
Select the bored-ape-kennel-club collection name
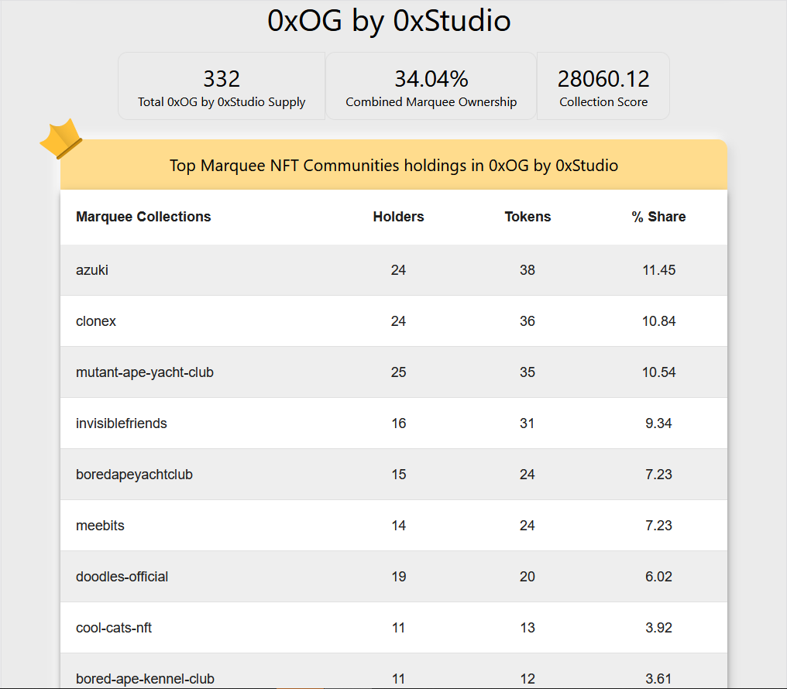(145, 680)
